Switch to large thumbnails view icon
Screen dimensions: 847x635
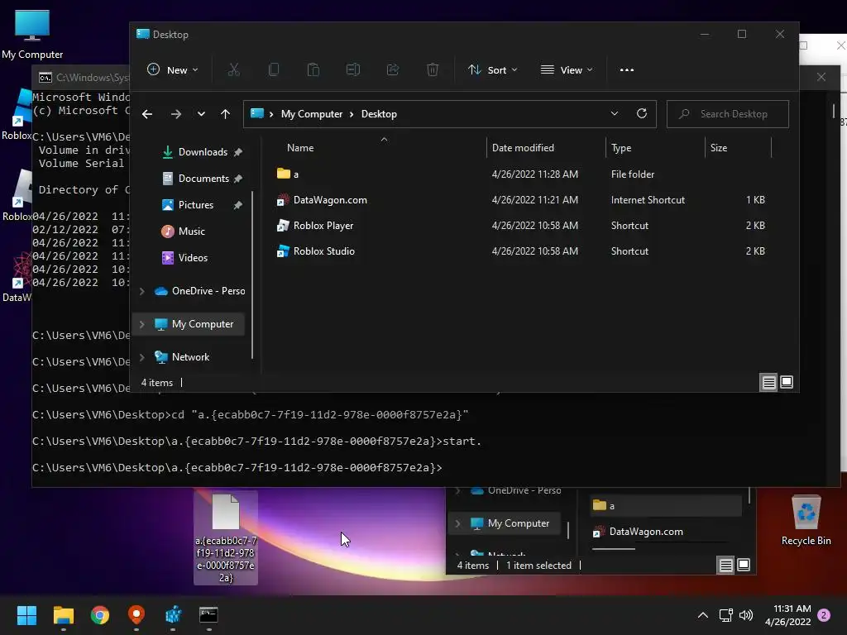pyautogui.click(x=787, y=382)
